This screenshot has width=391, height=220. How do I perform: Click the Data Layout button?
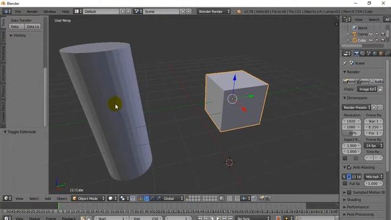(x=32, y=26)
